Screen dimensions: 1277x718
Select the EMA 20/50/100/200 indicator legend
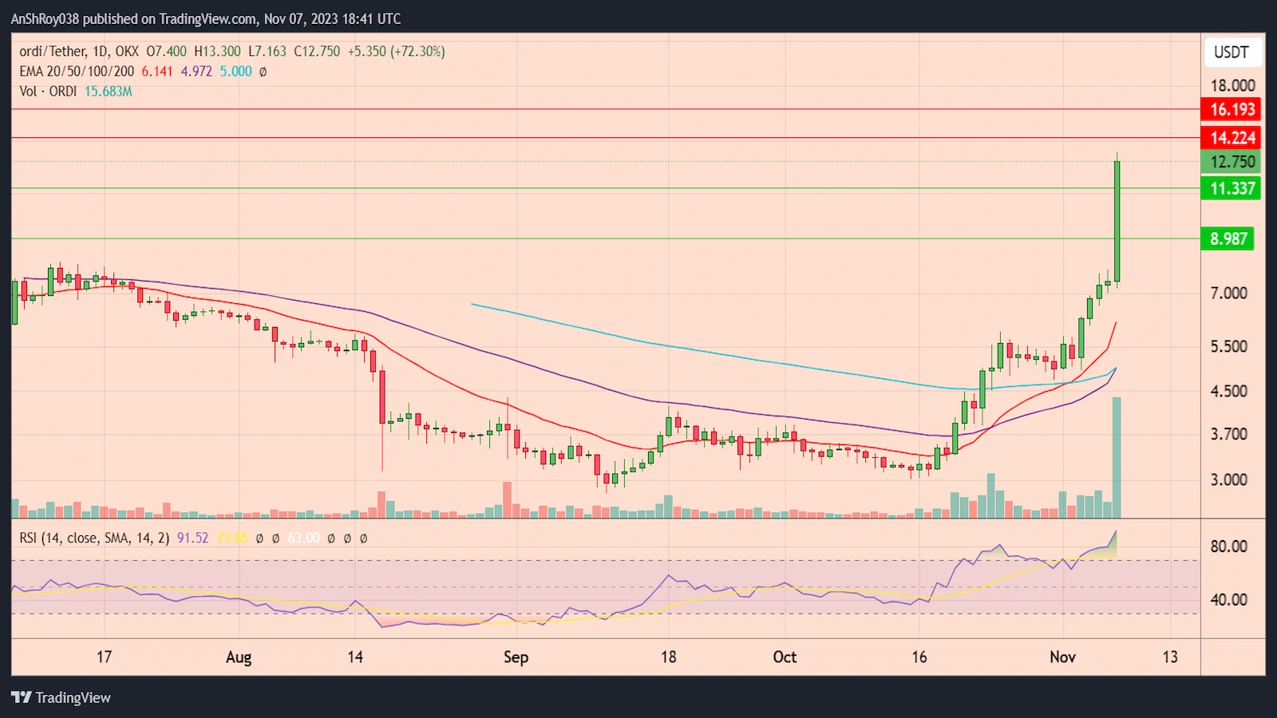click(x=76, y=71)
